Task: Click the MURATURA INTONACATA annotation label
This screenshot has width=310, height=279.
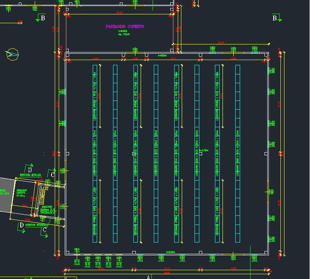Action: (37, 225)
